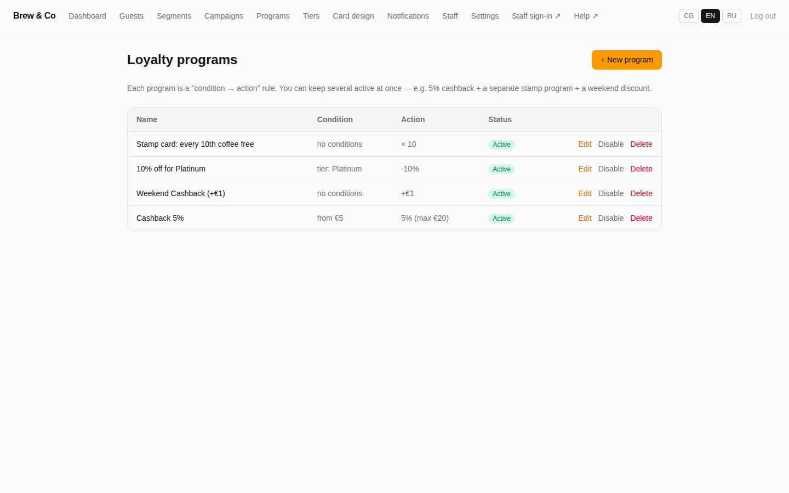789x493 pixels.
Task: Click the 'Weekend Cashback (+€1)' name
Action: point(181,193)
